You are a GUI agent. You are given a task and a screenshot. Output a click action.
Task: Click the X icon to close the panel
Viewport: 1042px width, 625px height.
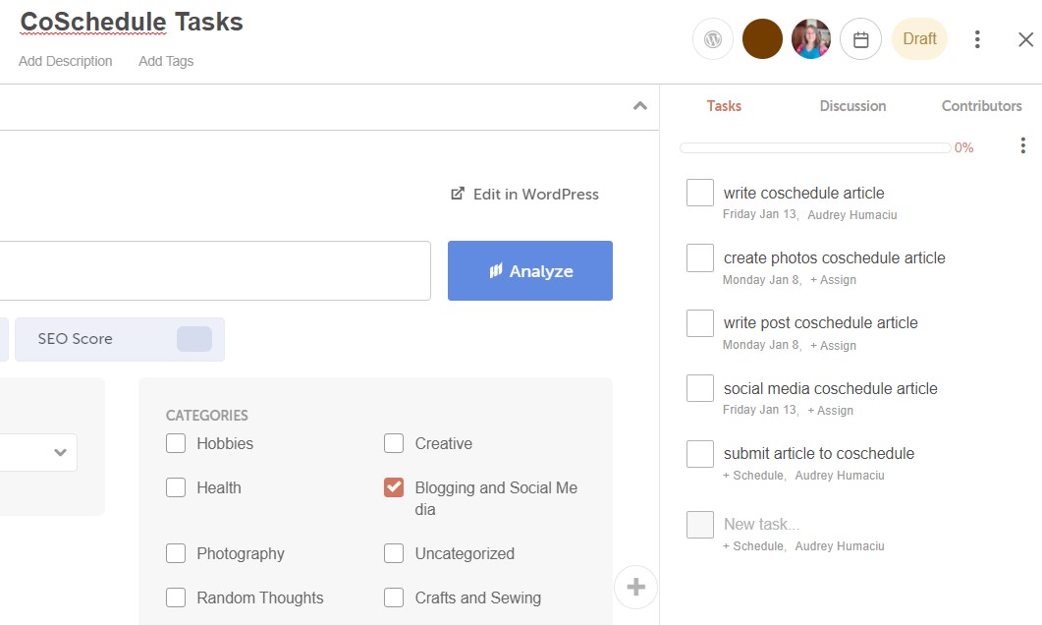tap(1025, 39)
